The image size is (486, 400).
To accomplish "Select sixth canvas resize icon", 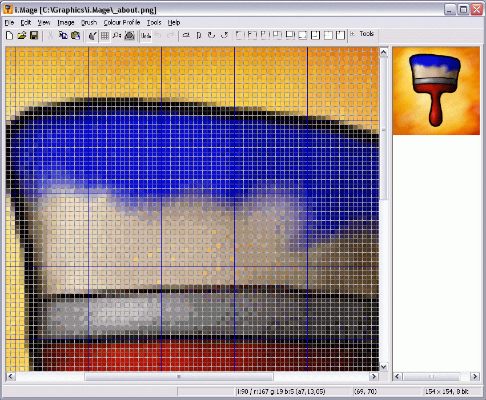I will point(303,35).
